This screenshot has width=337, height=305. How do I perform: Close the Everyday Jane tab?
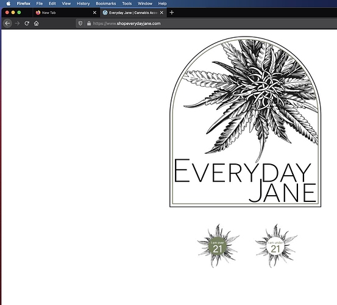(x=161, y=13)
